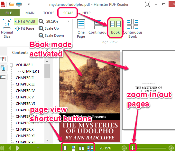Select One Page view in ribbon
The image size is (175, 151).
(x=81, y=29)
